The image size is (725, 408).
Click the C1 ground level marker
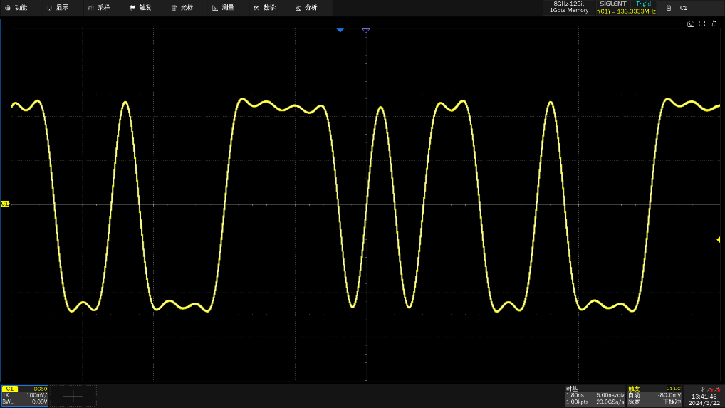coord(4,204)
